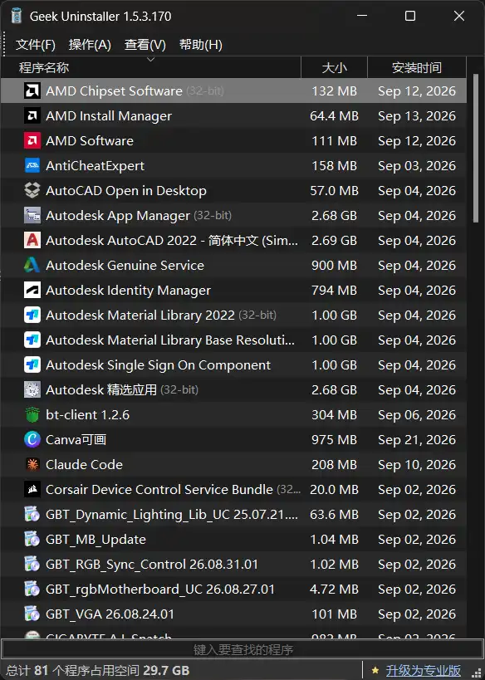This screenshot has width=485, height=680.
Task: Click the Corsair Device Control Service icon
Action: coord(32,490)
